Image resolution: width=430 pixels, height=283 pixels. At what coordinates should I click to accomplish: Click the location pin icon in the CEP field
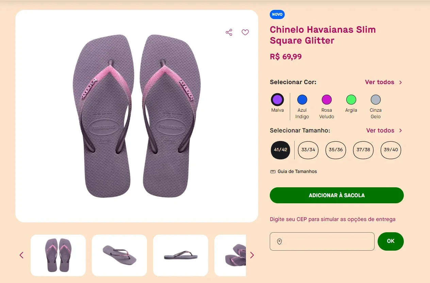pos(279,241)
